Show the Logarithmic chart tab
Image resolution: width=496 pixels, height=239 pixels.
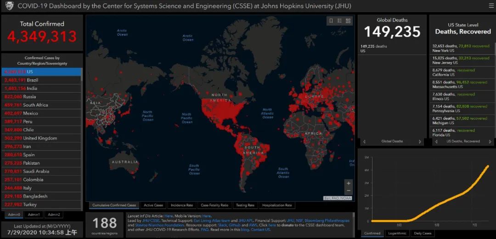(396, 233)
